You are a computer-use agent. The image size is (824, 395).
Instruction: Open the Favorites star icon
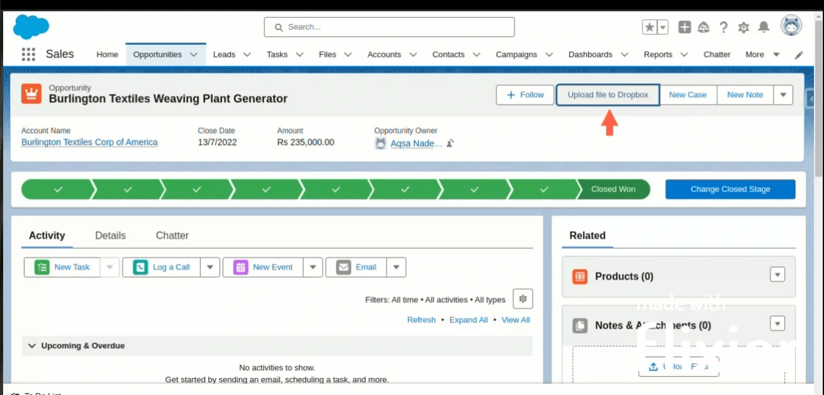click(x=649, y=27)
